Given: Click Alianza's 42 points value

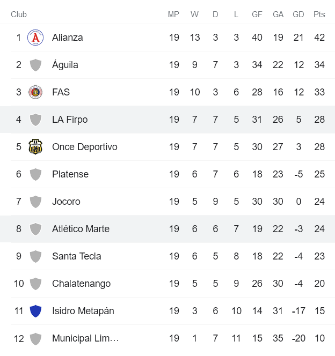Looking at the screenshot, I should pyautogui.click(x=319, y=38).
